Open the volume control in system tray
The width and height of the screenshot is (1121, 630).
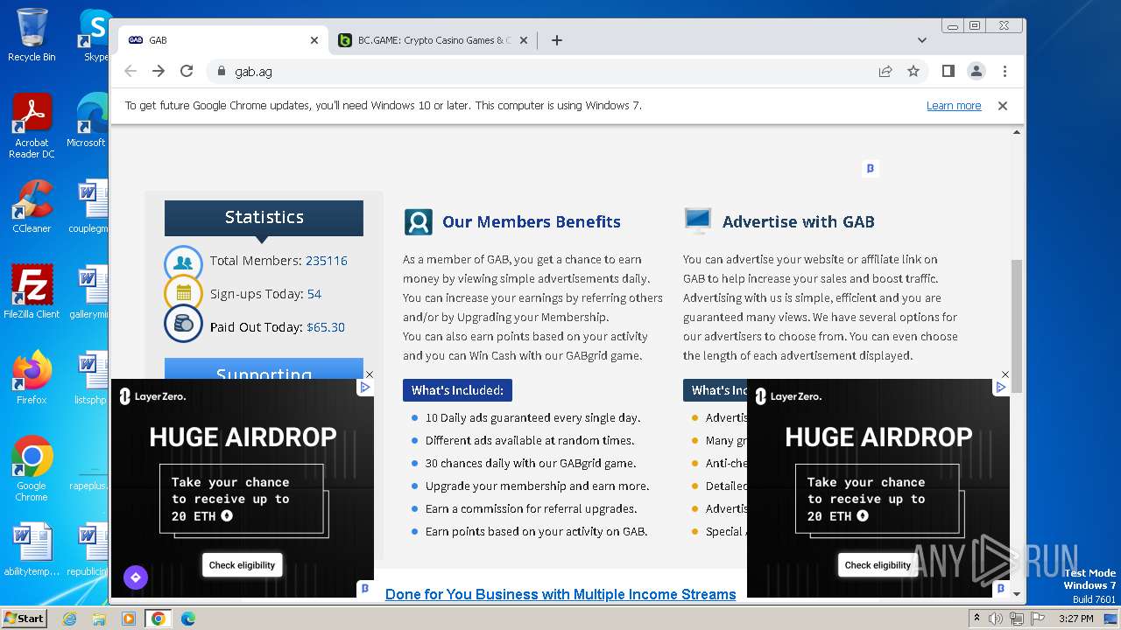pyautogui.click(x=996, y=619)
